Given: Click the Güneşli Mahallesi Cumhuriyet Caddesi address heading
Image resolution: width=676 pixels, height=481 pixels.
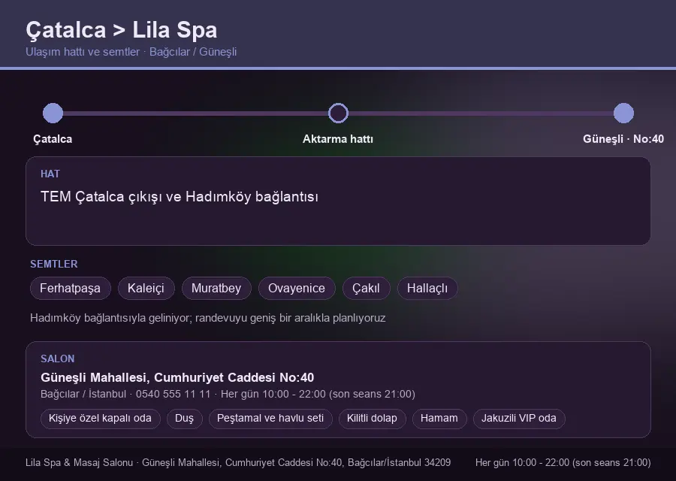Looking at the screenshot, I should coord(177,377).
